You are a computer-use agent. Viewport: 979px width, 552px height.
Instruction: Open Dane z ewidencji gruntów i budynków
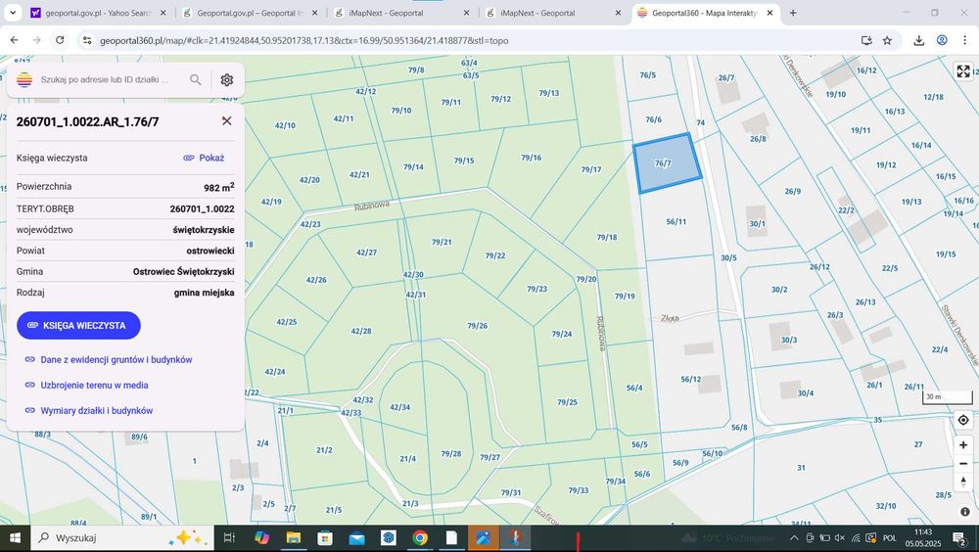pos(109,359)
